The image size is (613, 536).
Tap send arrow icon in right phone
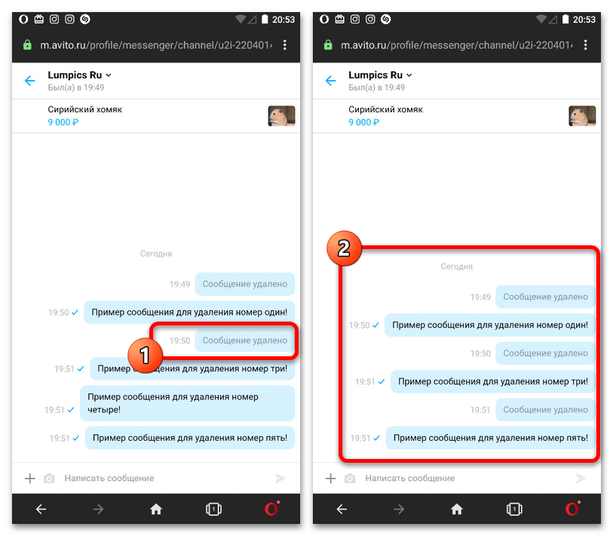581,478
